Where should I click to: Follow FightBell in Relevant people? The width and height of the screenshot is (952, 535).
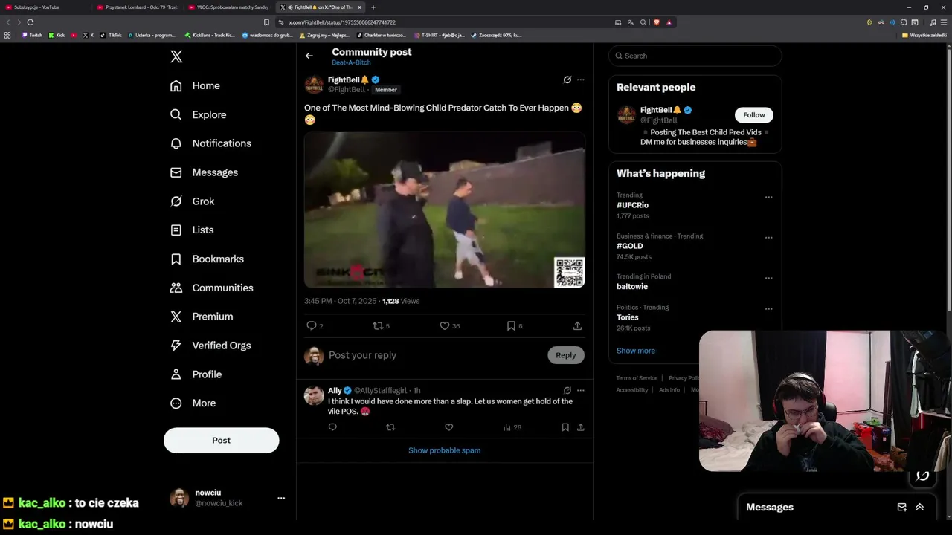point(754,115)
